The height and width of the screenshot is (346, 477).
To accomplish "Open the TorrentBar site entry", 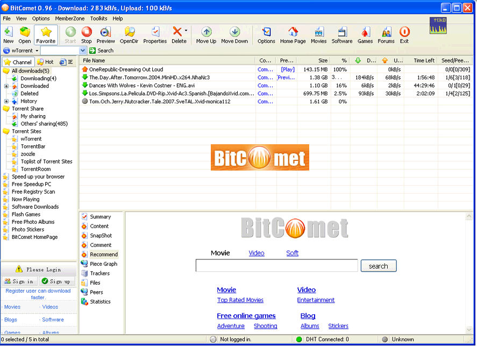I will (33, 146).
